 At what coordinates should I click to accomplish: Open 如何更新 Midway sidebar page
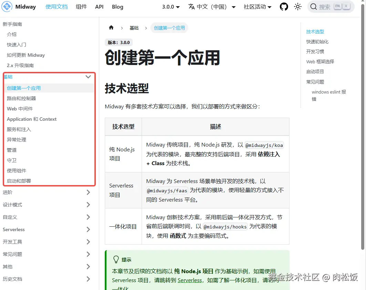tap(26, 55)
